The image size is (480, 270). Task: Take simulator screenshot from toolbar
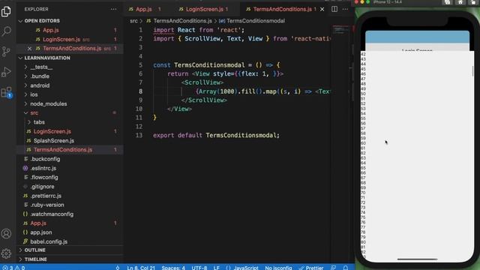tap(447, 2)
